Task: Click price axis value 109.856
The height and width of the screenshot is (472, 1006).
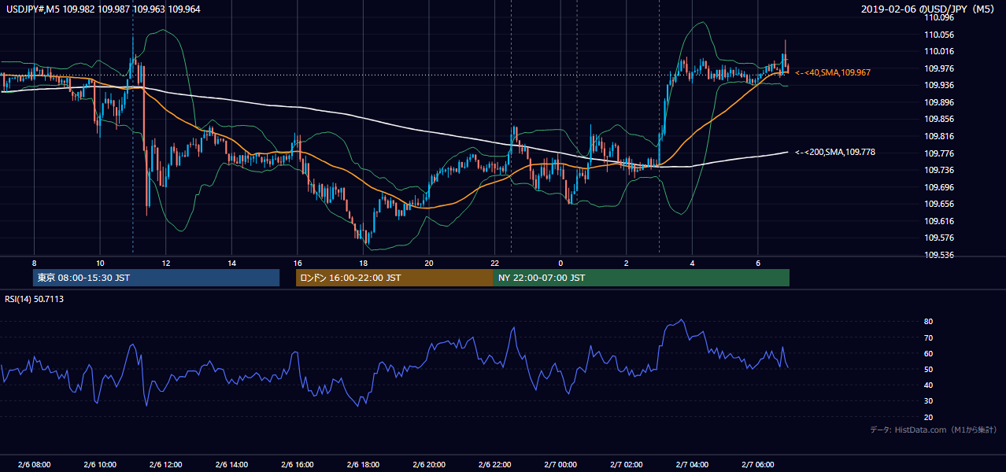Action: pyautogui.click(x=940, y=119)
